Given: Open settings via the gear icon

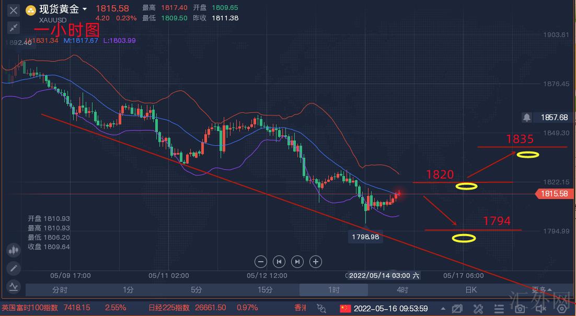Looking at the screenshot, I should click(561, 308).
